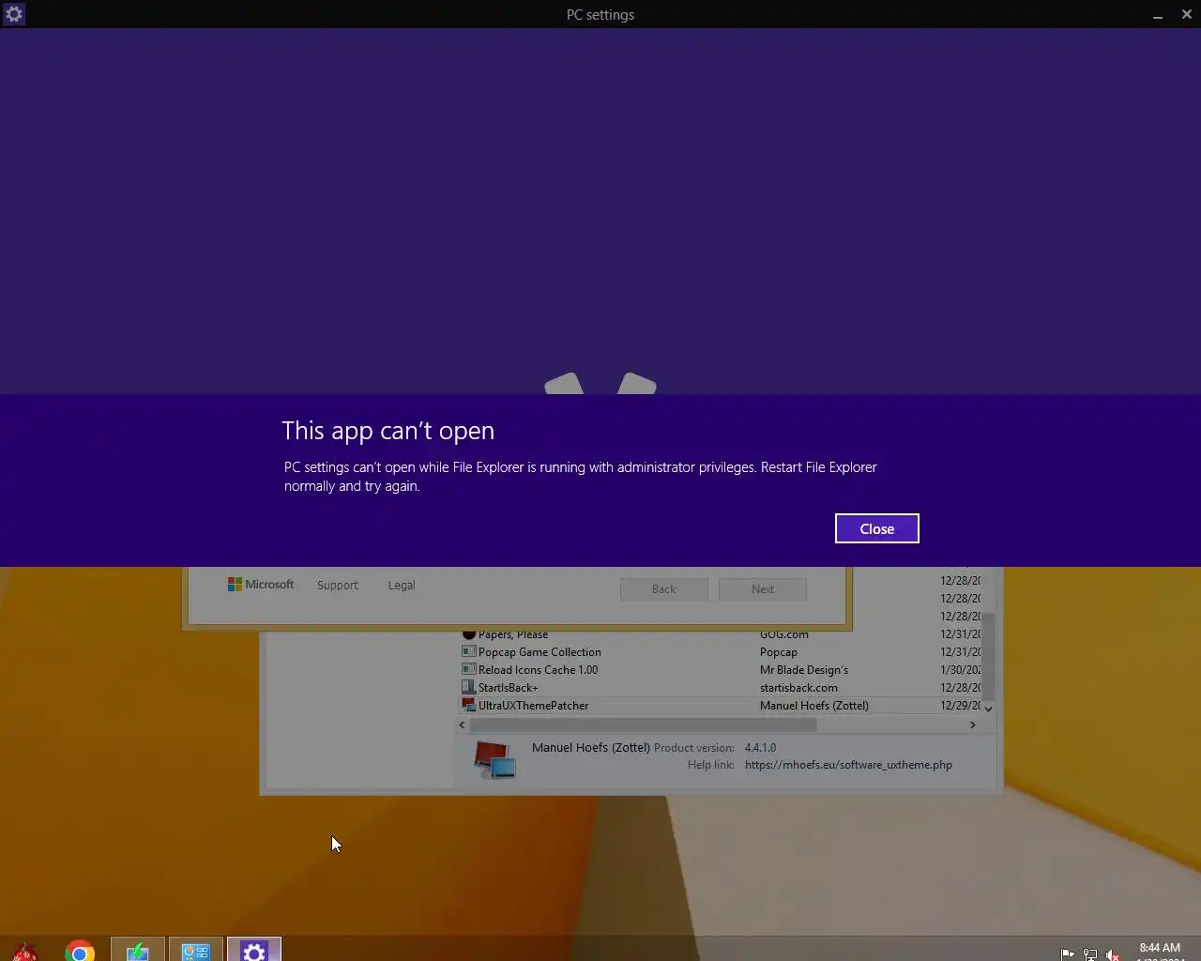
Task: Click the horizontal scrollbar left arrow
Action: click(462, 725)
